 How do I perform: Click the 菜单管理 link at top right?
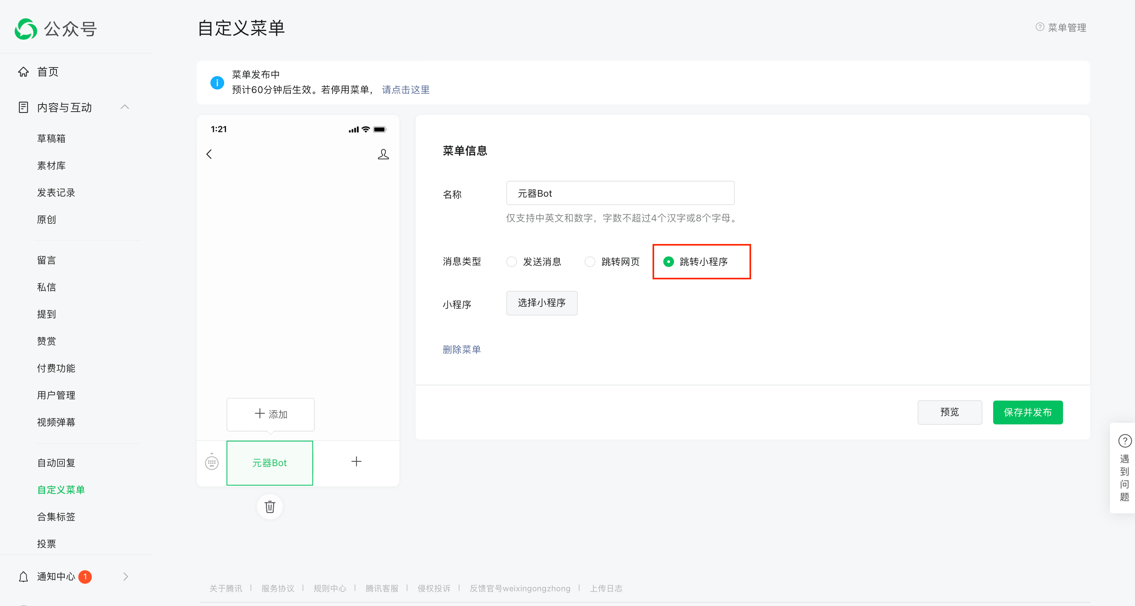[1067, 27]
